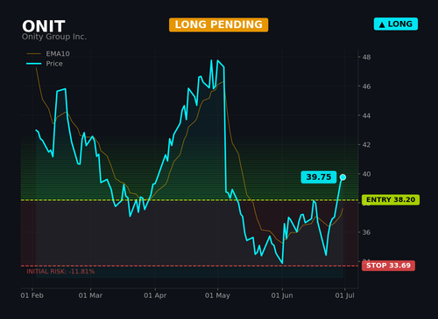The image size is (438, 319).
Task: Click the INITIAL RISK: -11.81% text
Action: tap(60, 272)
